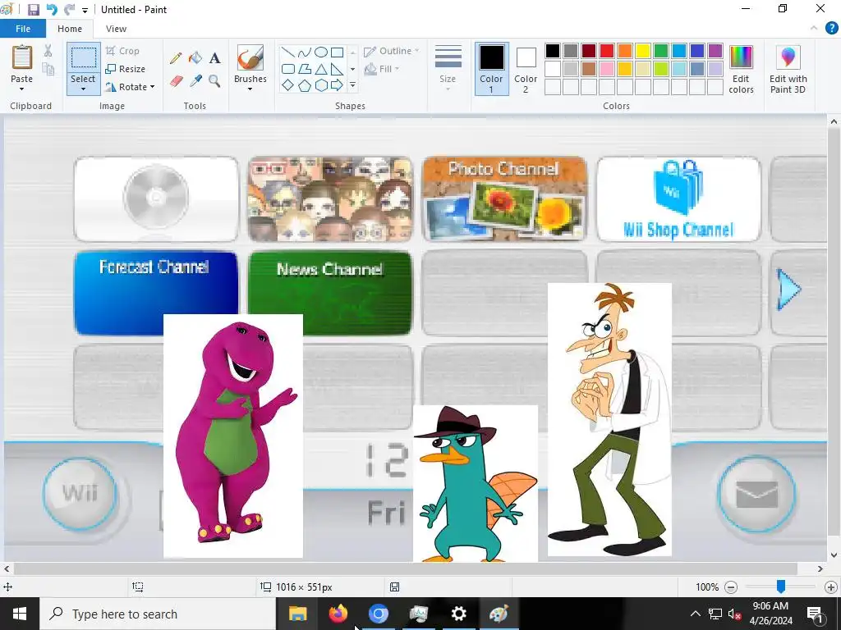Open the Outline dropdown
Viewport: 841px width, 630px height.
point(392,51)
